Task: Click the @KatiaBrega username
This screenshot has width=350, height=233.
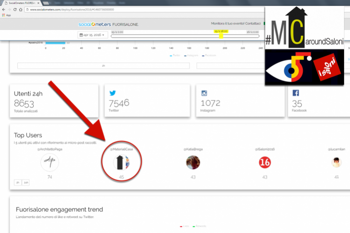Action: (193, 149)
